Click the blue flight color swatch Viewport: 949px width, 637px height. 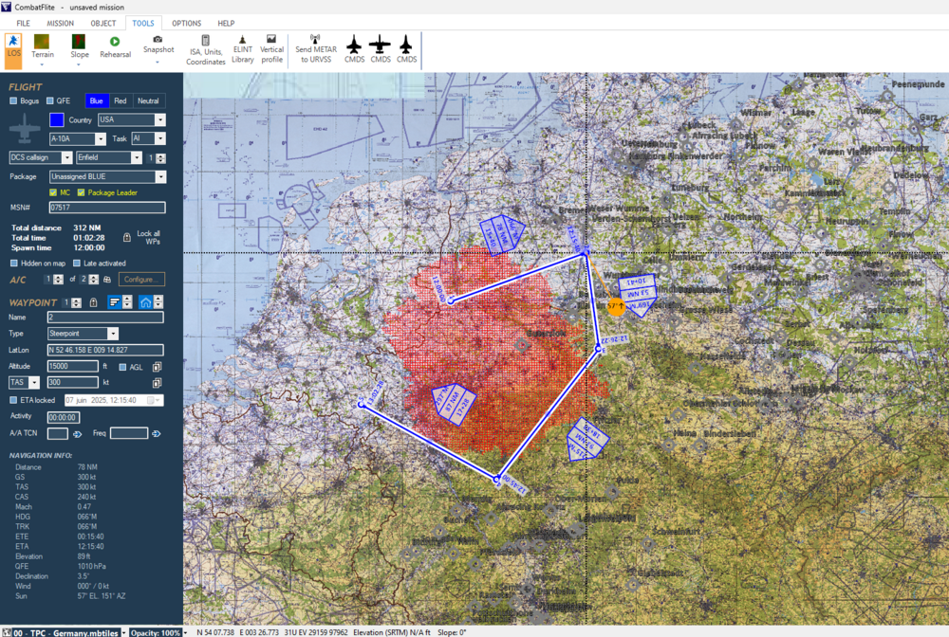(x=56, y=120)
